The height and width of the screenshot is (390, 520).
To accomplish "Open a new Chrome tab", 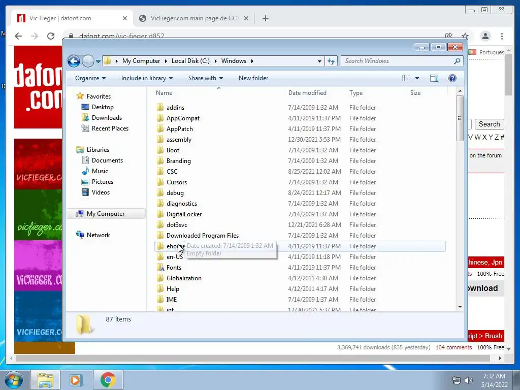I will pyautogui.click(x=265, y=18).
